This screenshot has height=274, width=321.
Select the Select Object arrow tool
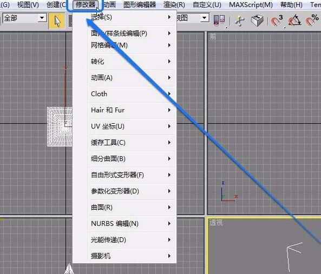coord(57,21)
